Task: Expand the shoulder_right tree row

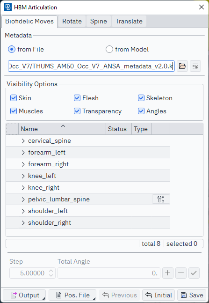Action: click(23, 222)
